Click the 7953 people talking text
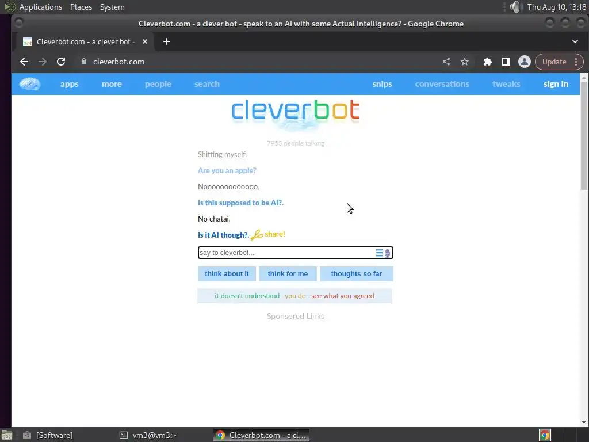This screenshot has height=442, width=589. pos(296,143)
